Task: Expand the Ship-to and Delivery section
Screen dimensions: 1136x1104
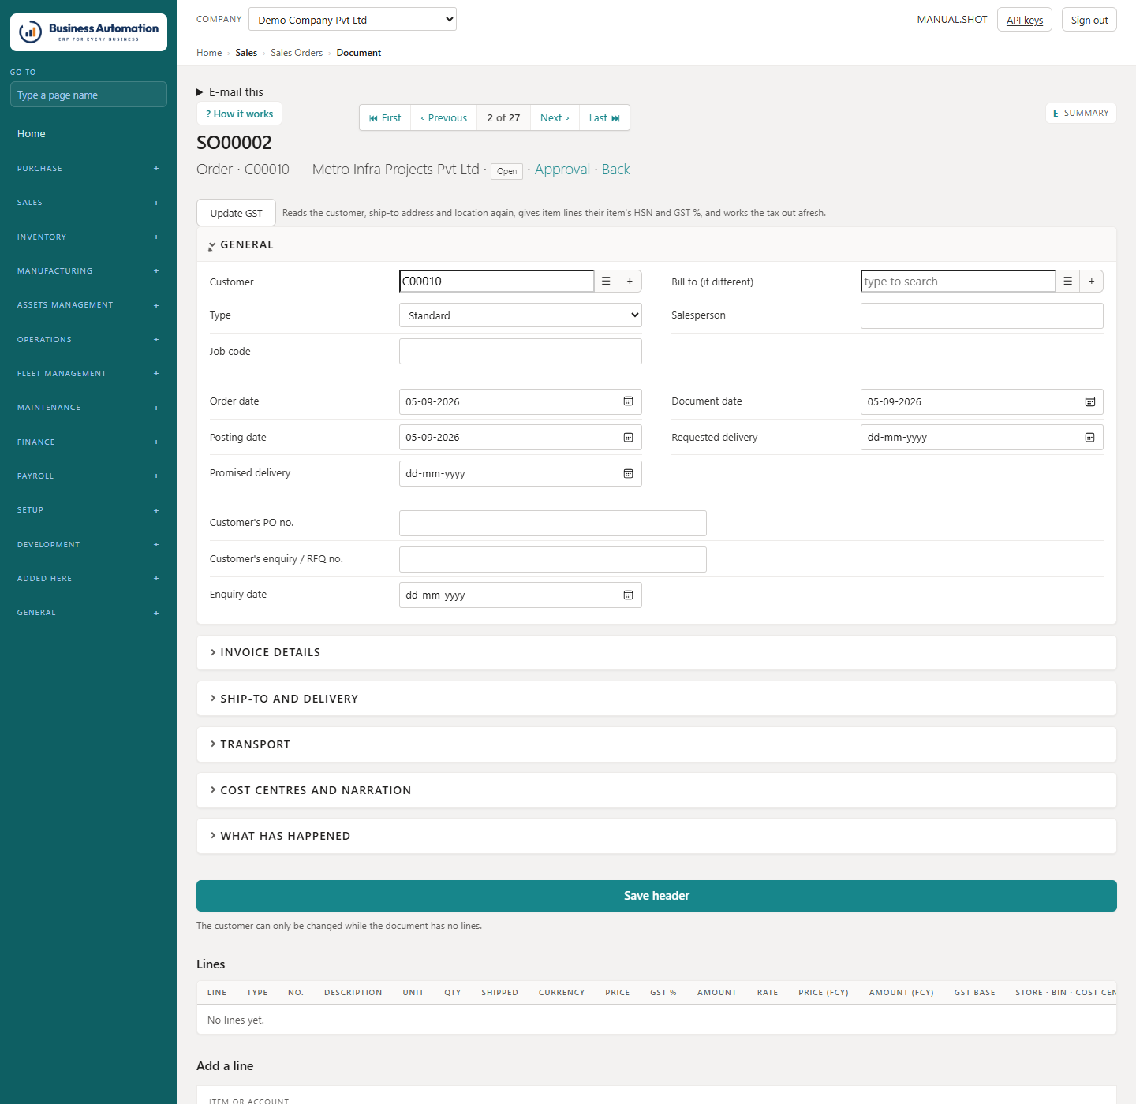Action: point(656,699)
